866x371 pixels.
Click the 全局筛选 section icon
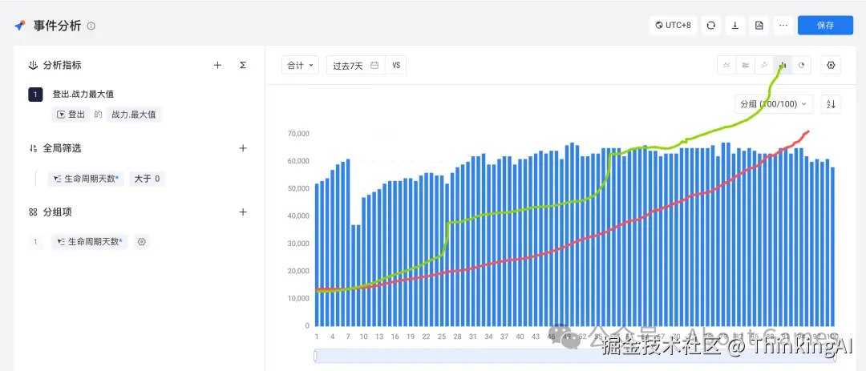pyautogui.click(x=33, y=148)
